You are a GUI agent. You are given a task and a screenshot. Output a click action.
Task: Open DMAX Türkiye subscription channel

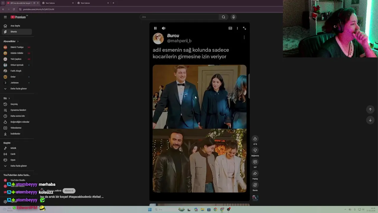pos(17,47)
